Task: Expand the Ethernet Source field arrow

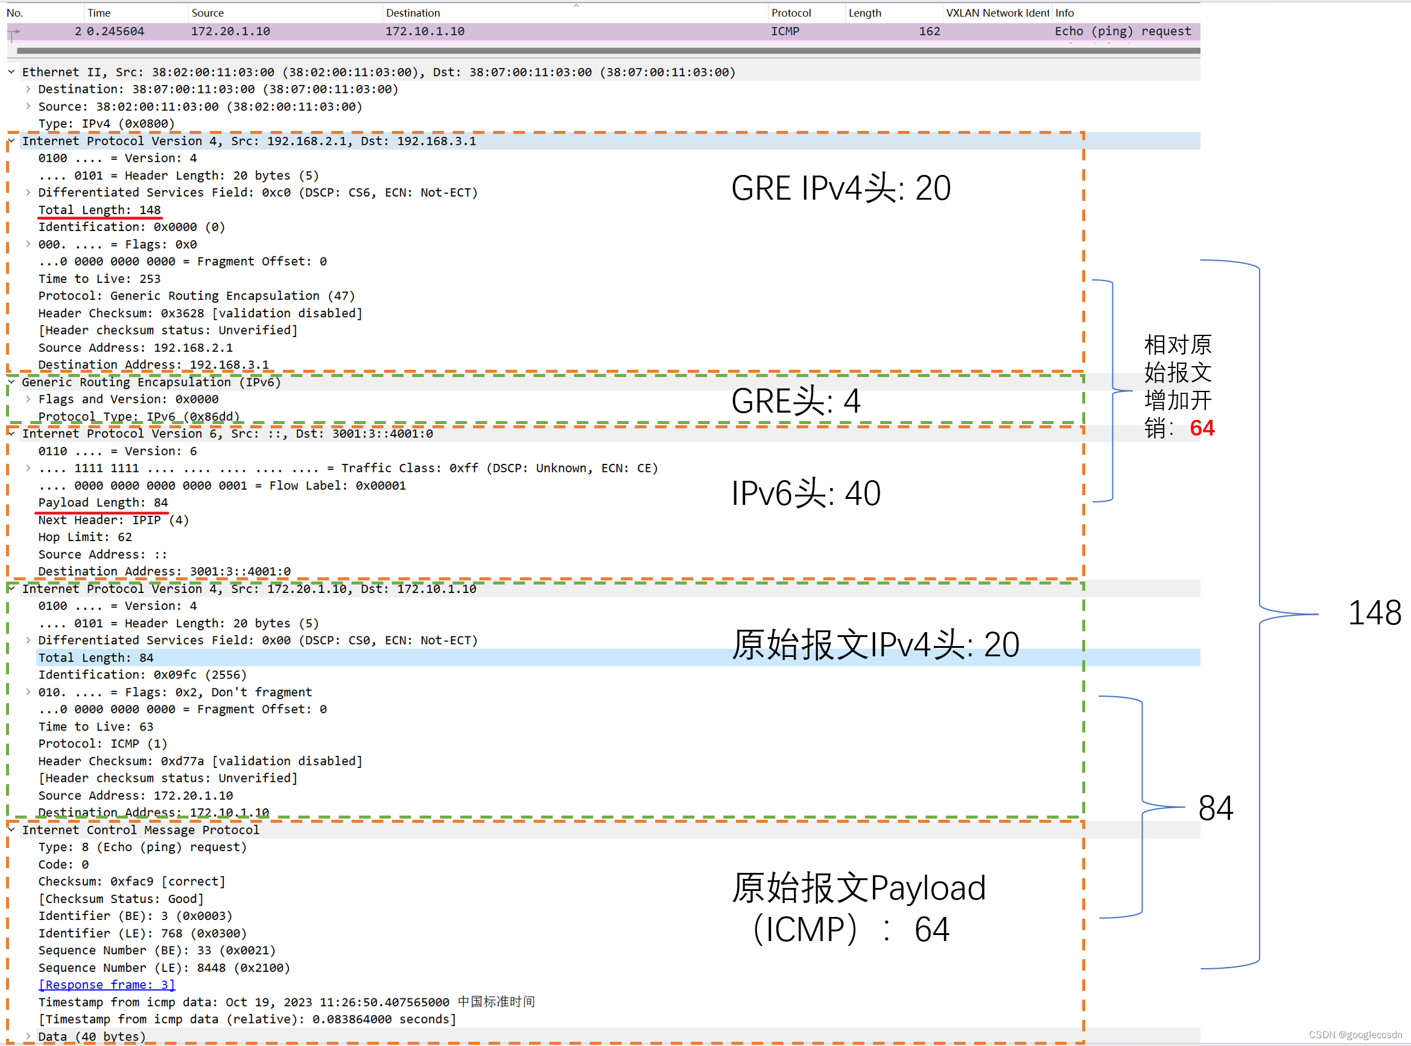Action: (28, 106)
